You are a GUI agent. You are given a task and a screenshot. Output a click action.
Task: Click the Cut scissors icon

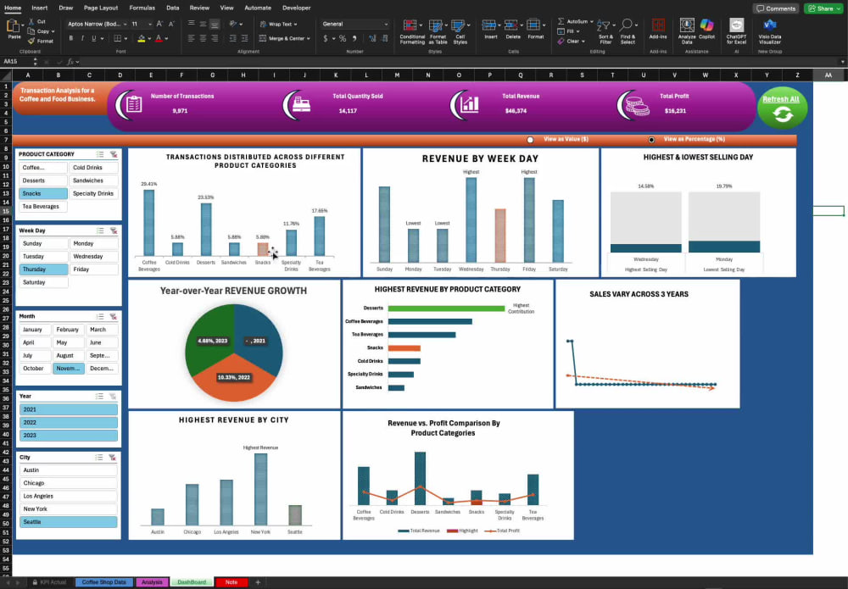coord(31,22)
